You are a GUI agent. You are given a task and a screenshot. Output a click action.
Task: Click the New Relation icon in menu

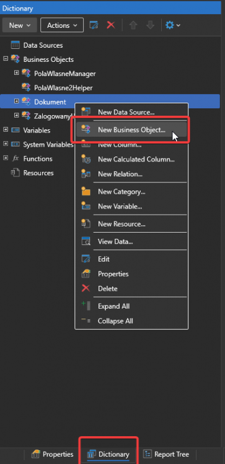coord(86,174)
